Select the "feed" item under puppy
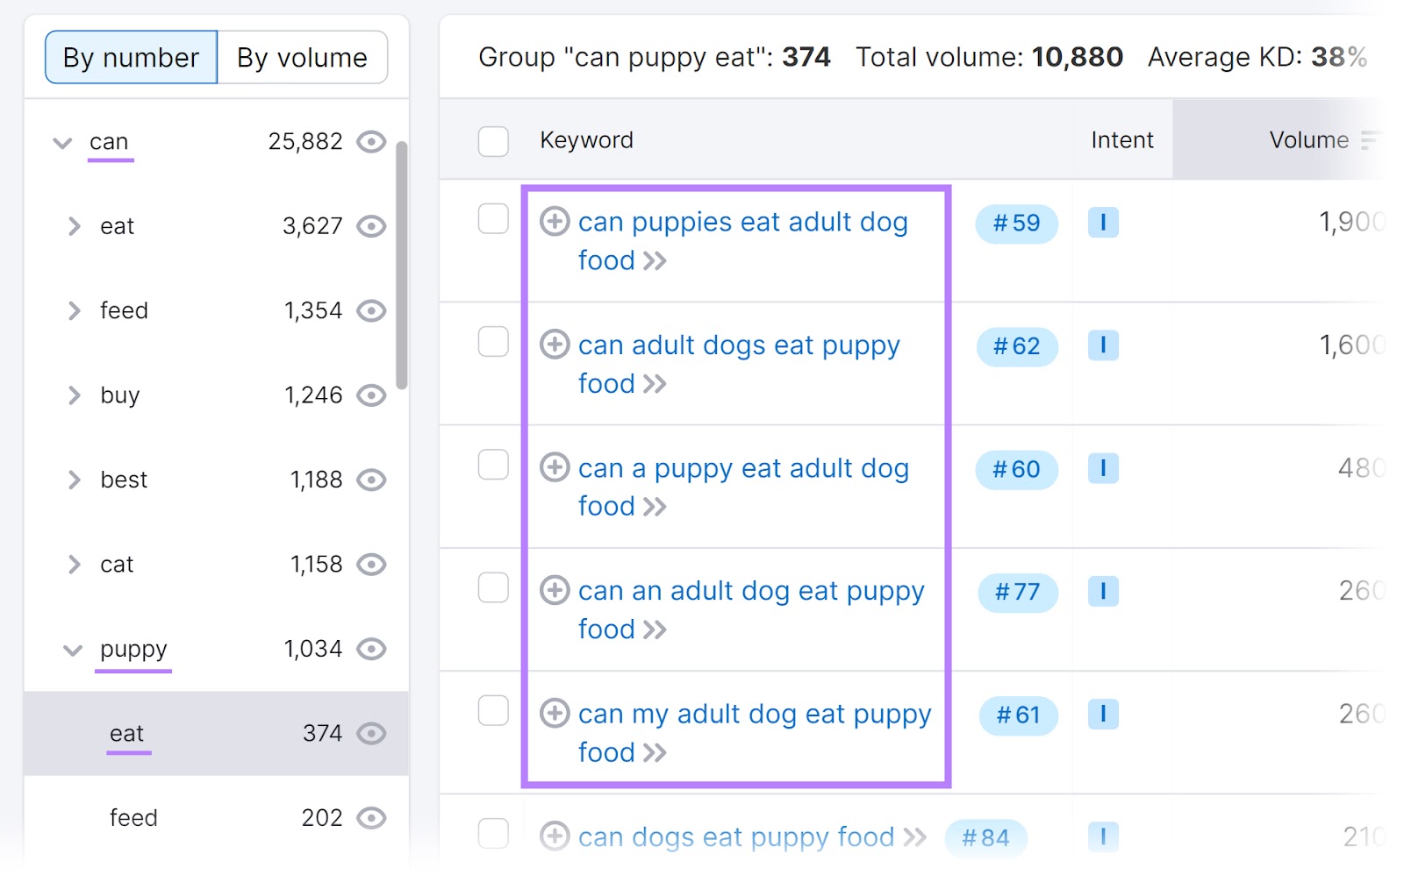The height and width of the screenshot is (882, 1404). pyautogui.click(x=133, y=817)
